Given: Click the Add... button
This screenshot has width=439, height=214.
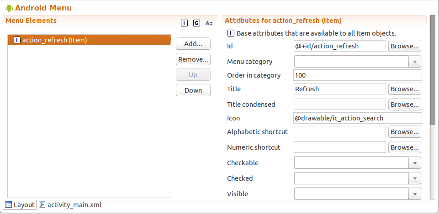Looking at the screenshot, I should pyautogui.click(x=193, y=44).
